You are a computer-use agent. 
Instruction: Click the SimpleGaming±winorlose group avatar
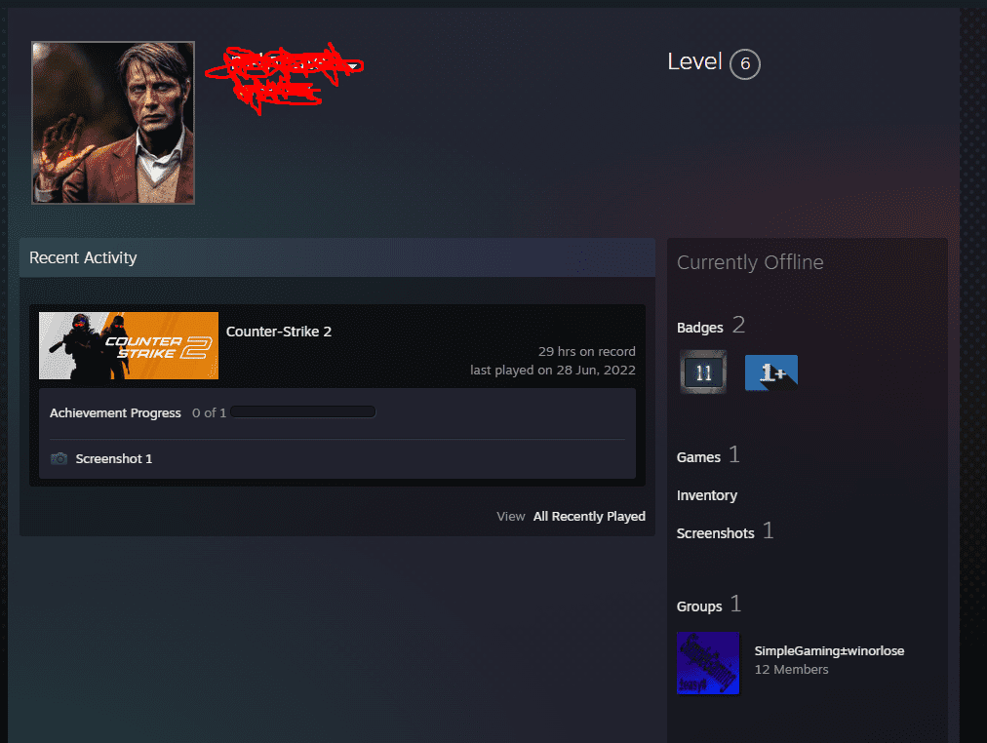pos(707,663)
